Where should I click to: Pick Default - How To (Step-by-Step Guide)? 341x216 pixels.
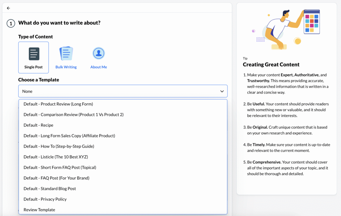coord(59,146)
